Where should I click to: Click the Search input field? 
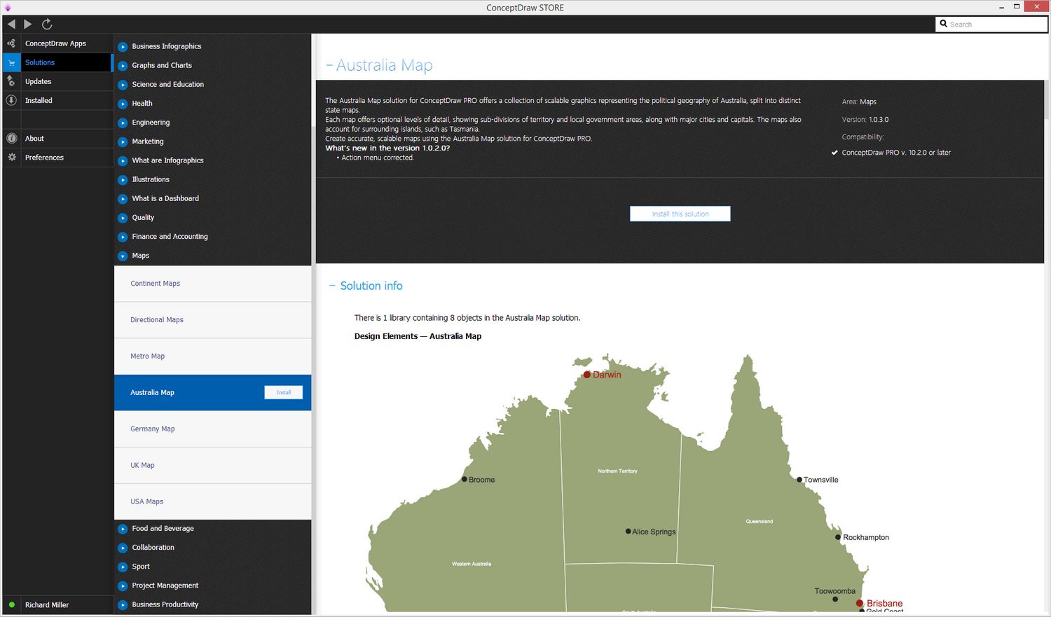point(991,24)
